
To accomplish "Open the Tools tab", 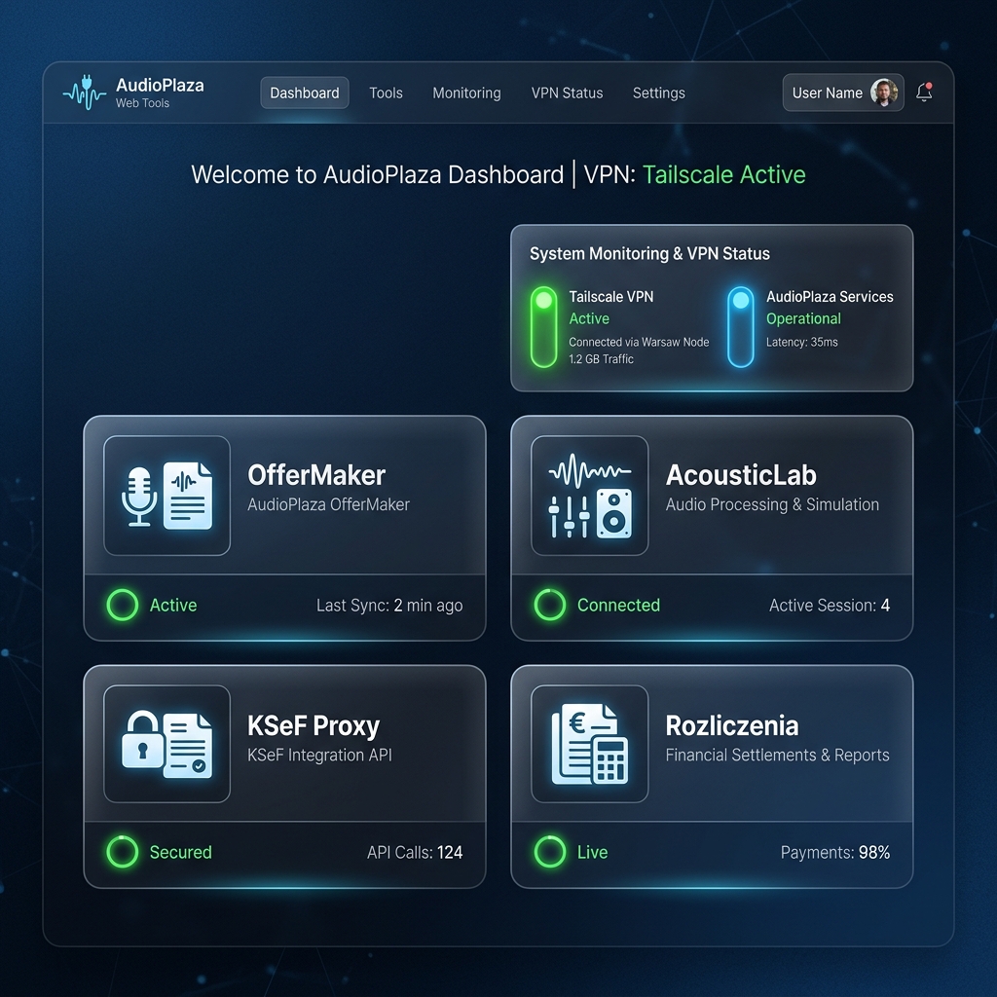I will pos(386,92).
